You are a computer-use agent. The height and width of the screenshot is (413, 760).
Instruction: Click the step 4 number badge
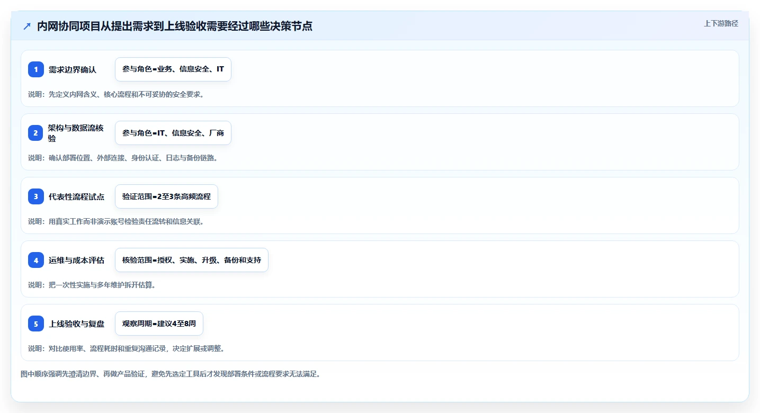point(36,260)
